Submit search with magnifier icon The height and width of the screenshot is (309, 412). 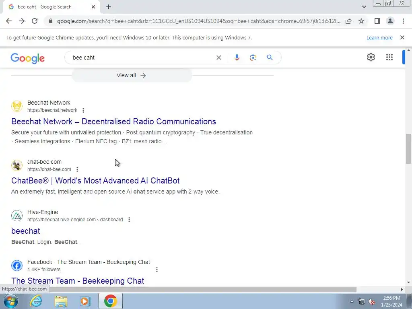pos(270,58)
